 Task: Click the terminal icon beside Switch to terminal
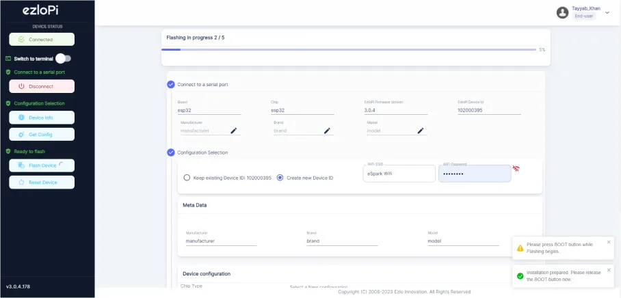coord(8,59)
